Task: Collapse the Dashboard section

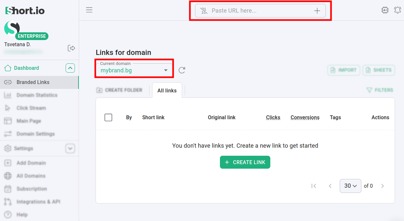Action: pyautogui.click(x=70, y=68)
